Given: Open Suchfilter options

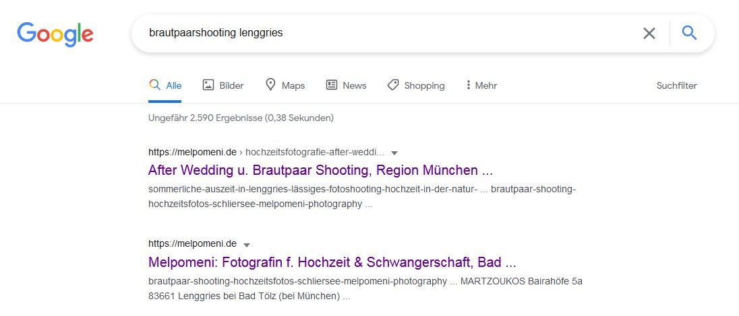Looking at the screenshot, I should [676, 85].
